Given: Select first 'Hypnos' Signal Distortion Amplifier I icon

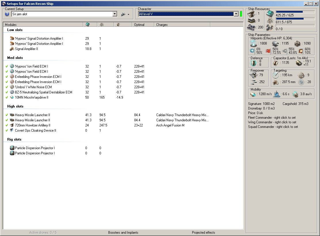Looking at the screenshot, I should pos(12,38).
